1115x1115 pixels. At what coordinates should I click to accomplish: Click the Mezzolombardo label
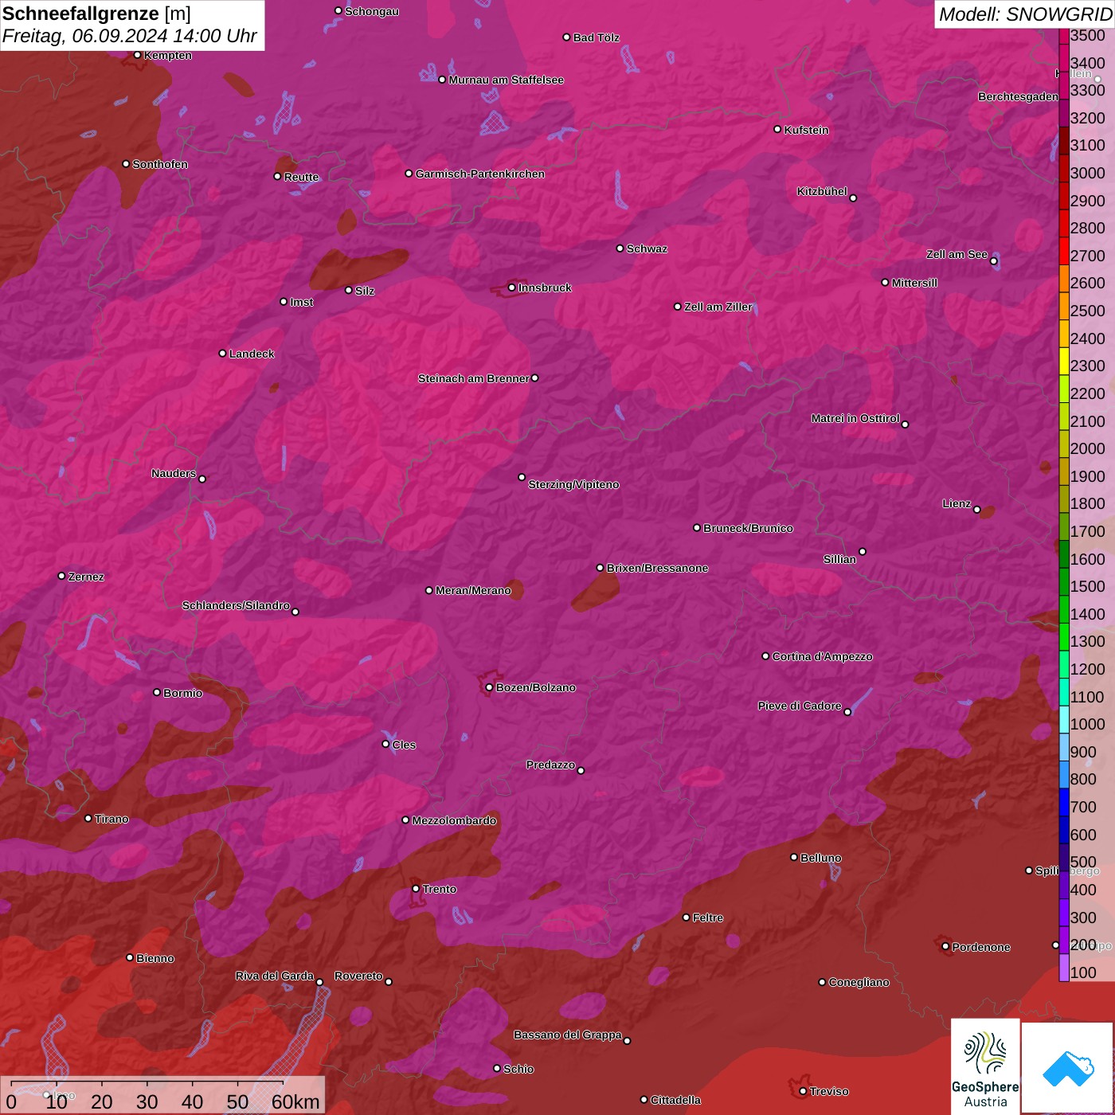(454, 820)
